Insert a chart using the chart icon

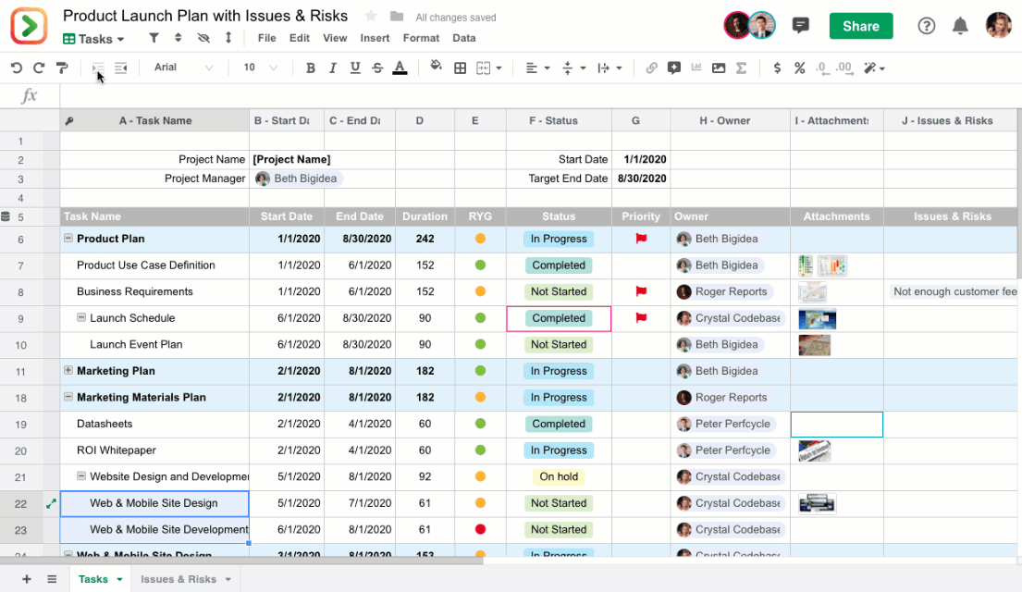(696, 68)
